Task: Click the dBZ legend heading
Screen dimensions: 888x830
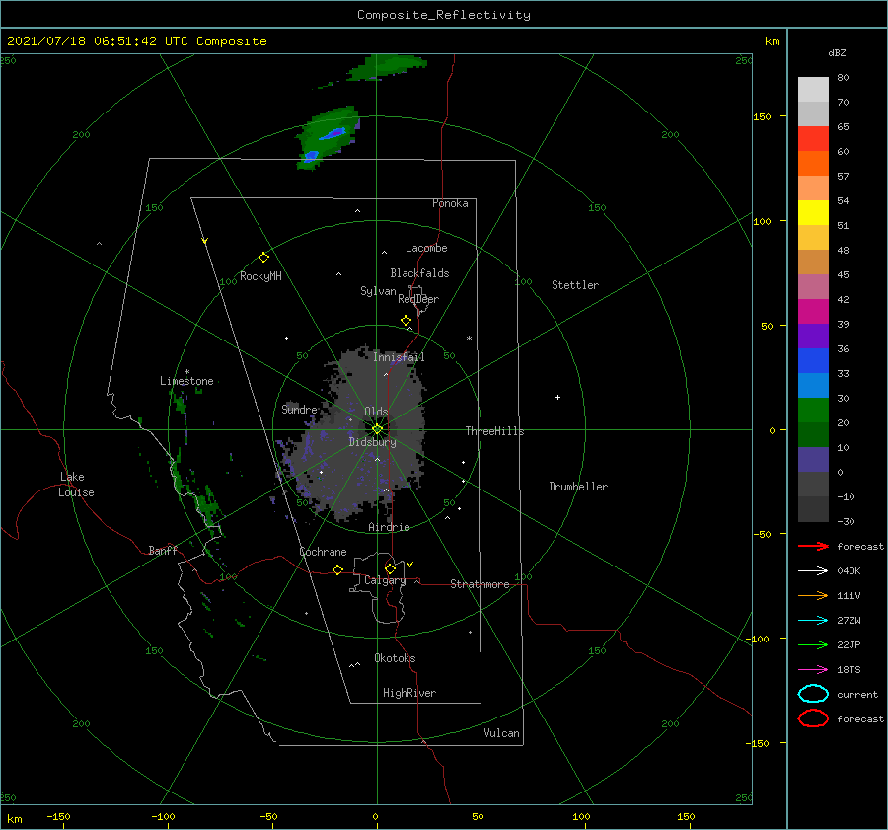Action: pyautogui.click(x=837, y=53)
